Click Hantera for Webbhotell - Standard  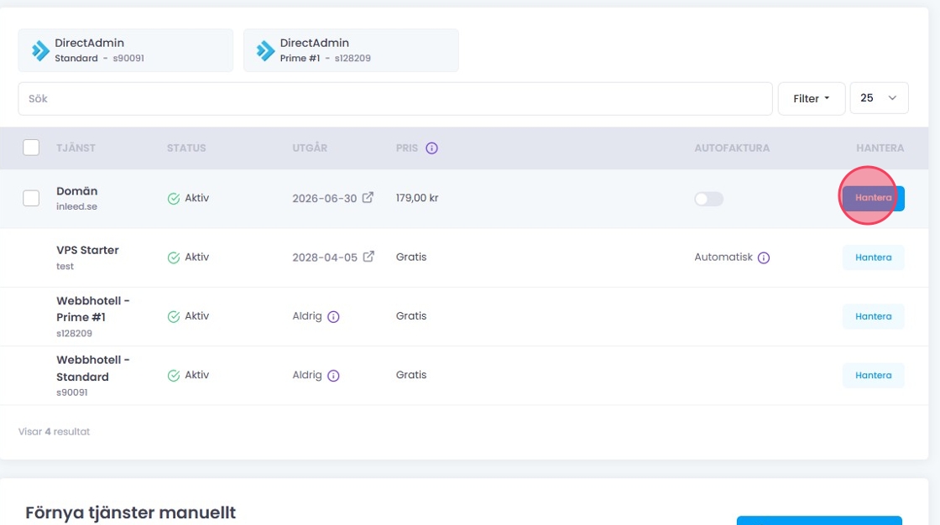click(x=873, y=375)
